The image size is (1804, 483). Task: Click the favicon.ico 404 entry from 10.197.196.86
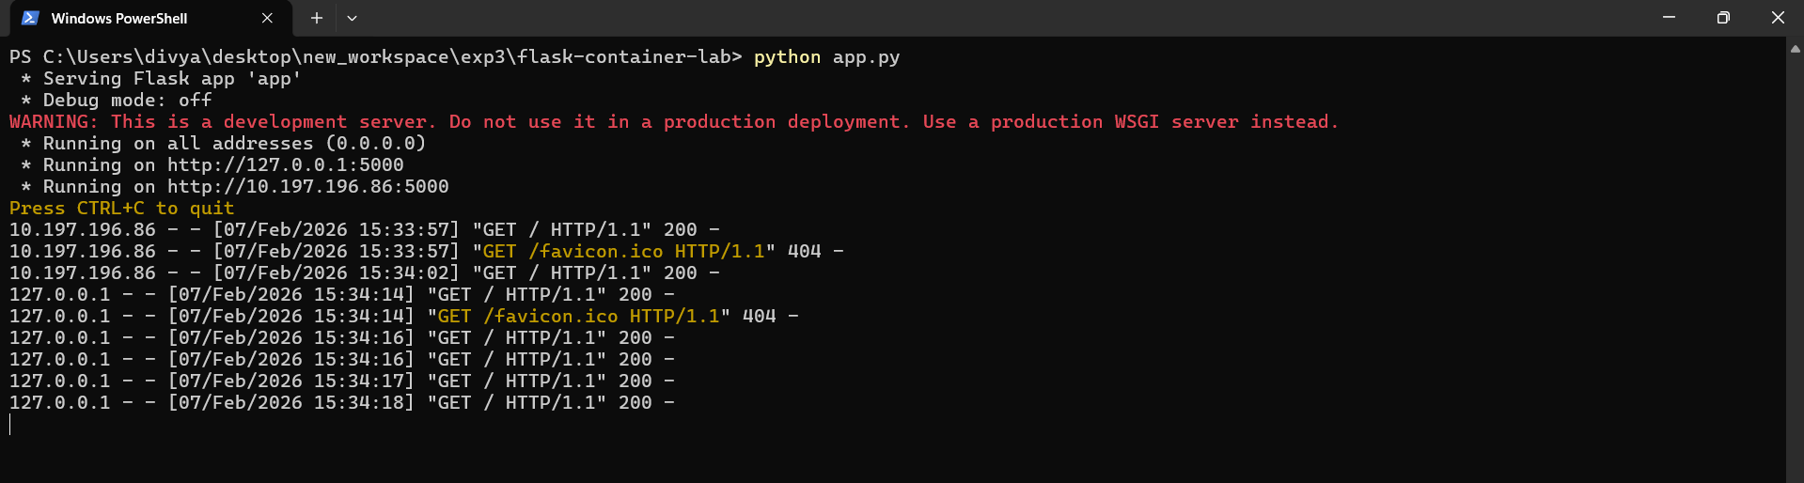click(x=623, y=252)
